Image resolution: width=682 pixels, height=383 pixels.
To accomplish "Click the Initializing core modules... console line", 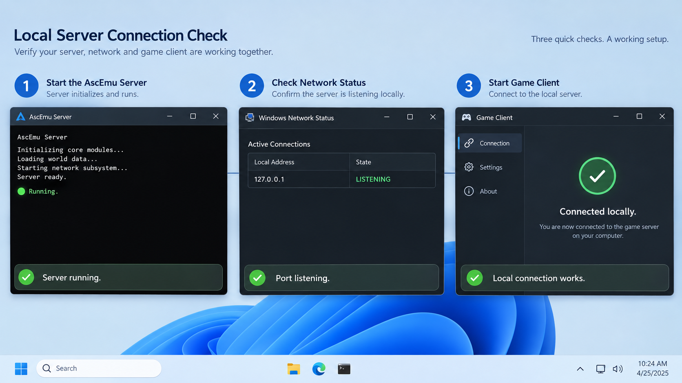I will point(70,150).
